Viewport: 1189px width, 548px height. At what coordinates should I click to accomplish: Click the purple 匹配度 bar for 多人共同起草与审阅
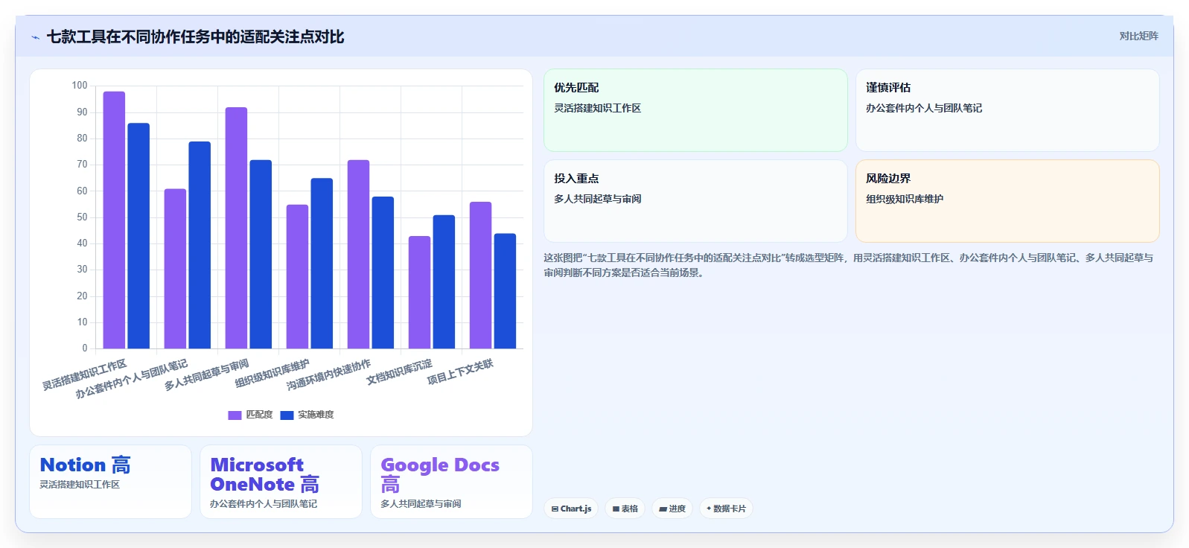[236, 228]
